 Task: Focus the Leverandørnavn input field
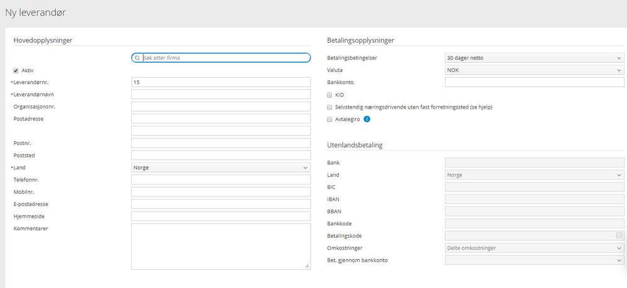(221, 95)
